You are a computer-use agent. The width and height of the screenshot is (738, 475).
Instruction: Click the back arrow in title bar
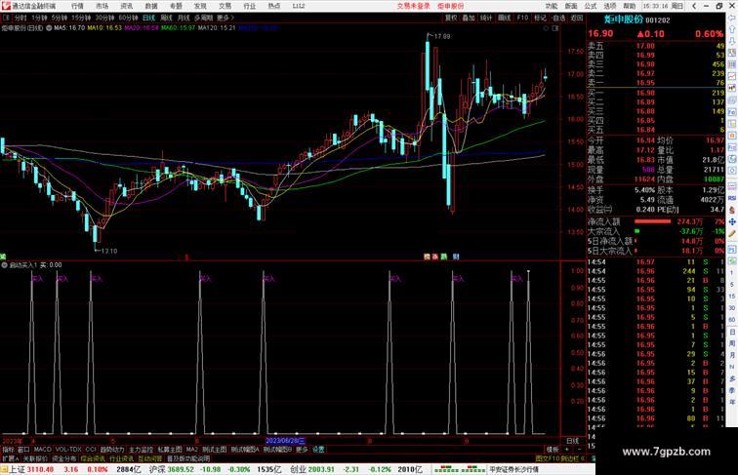point(694,6)
